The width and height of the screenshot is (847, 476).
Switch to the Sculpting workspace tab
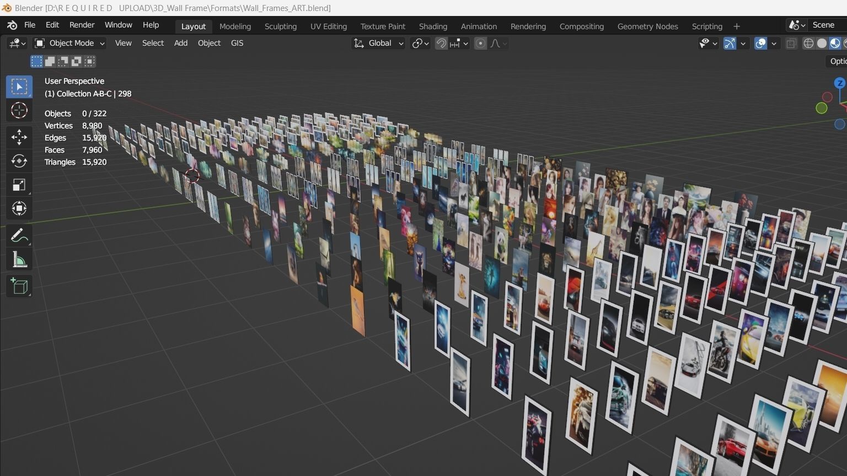coord(281,26)
